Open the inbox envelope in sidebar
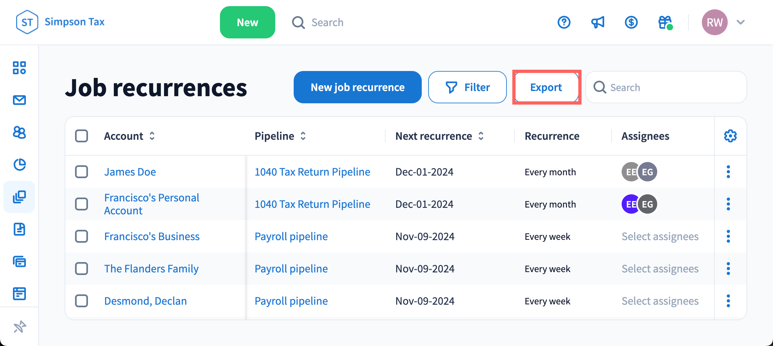This screenshot has width=773, height=346. click(19, 100)
